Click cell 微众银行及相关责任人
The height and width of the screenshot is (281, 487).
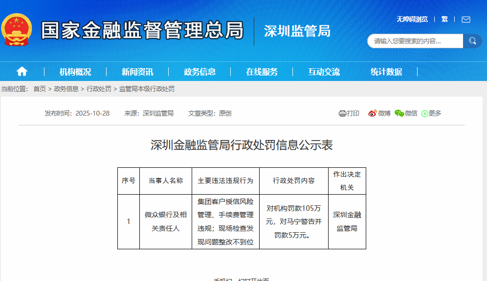166,221
